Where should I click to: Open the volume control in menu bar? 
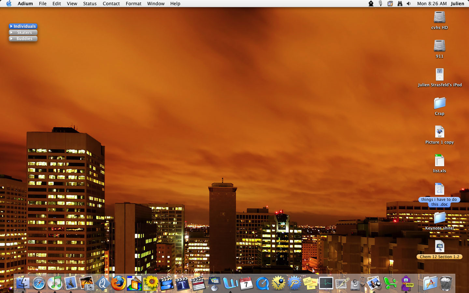pyautogui.click(x=409, y=4)
